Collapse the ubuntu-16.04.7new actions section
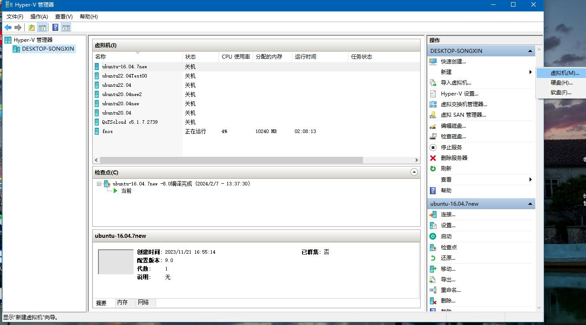The width and height of the screenshot is (586, 325). 530,204
